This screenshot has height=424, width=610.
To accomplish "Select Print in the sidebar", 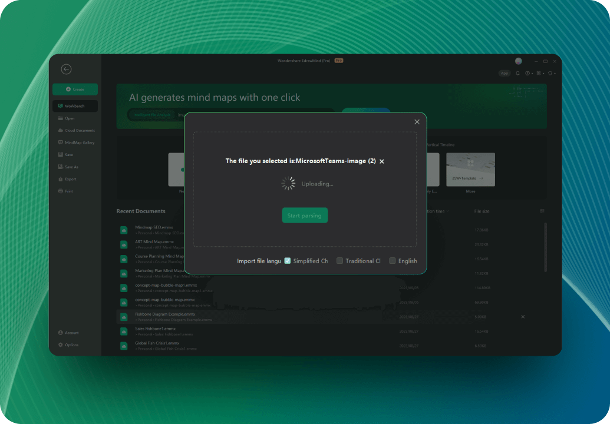I will [x=66, y=191].
